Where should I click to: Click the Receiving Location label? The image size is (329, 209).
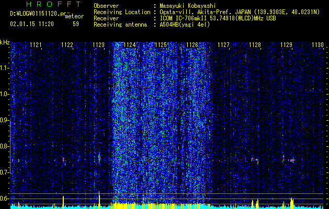pos(122,12)
